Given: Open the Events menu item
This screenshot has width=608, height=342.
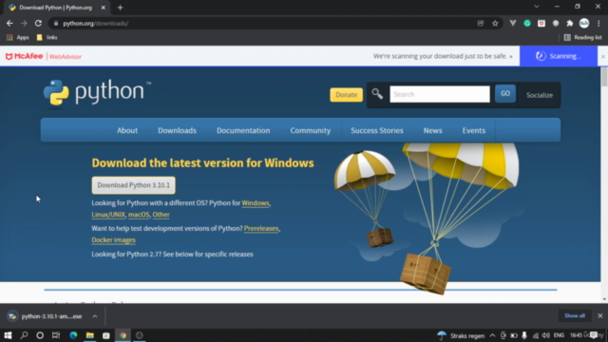Looking at the screenshot, I should pos(473,131).
